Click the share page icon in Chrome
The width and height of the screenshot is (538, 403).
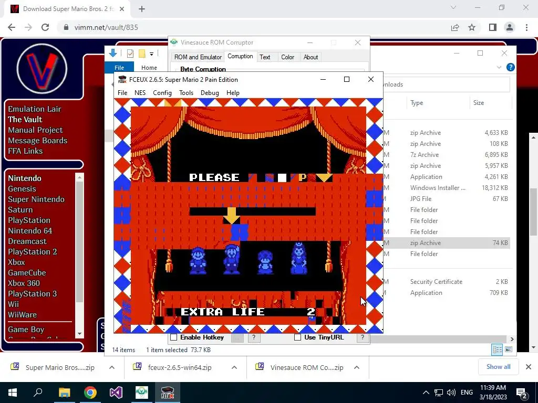(x=455, y=27)
